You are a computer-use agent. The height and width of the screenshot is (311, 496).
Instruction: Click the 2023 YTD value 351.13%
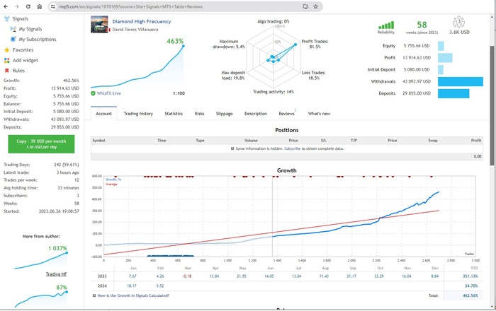tap(470, 276)
